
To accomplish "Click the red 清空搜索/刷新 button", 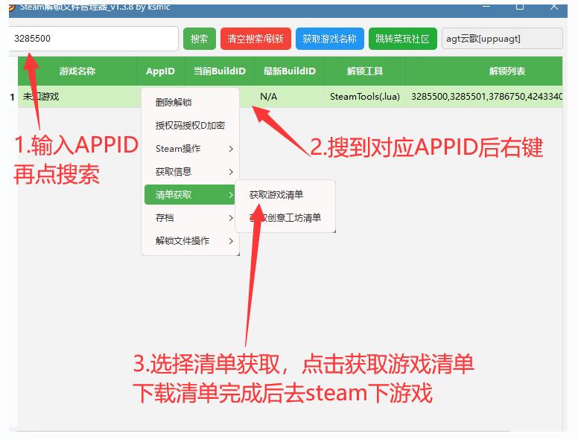I will (255, 39).
